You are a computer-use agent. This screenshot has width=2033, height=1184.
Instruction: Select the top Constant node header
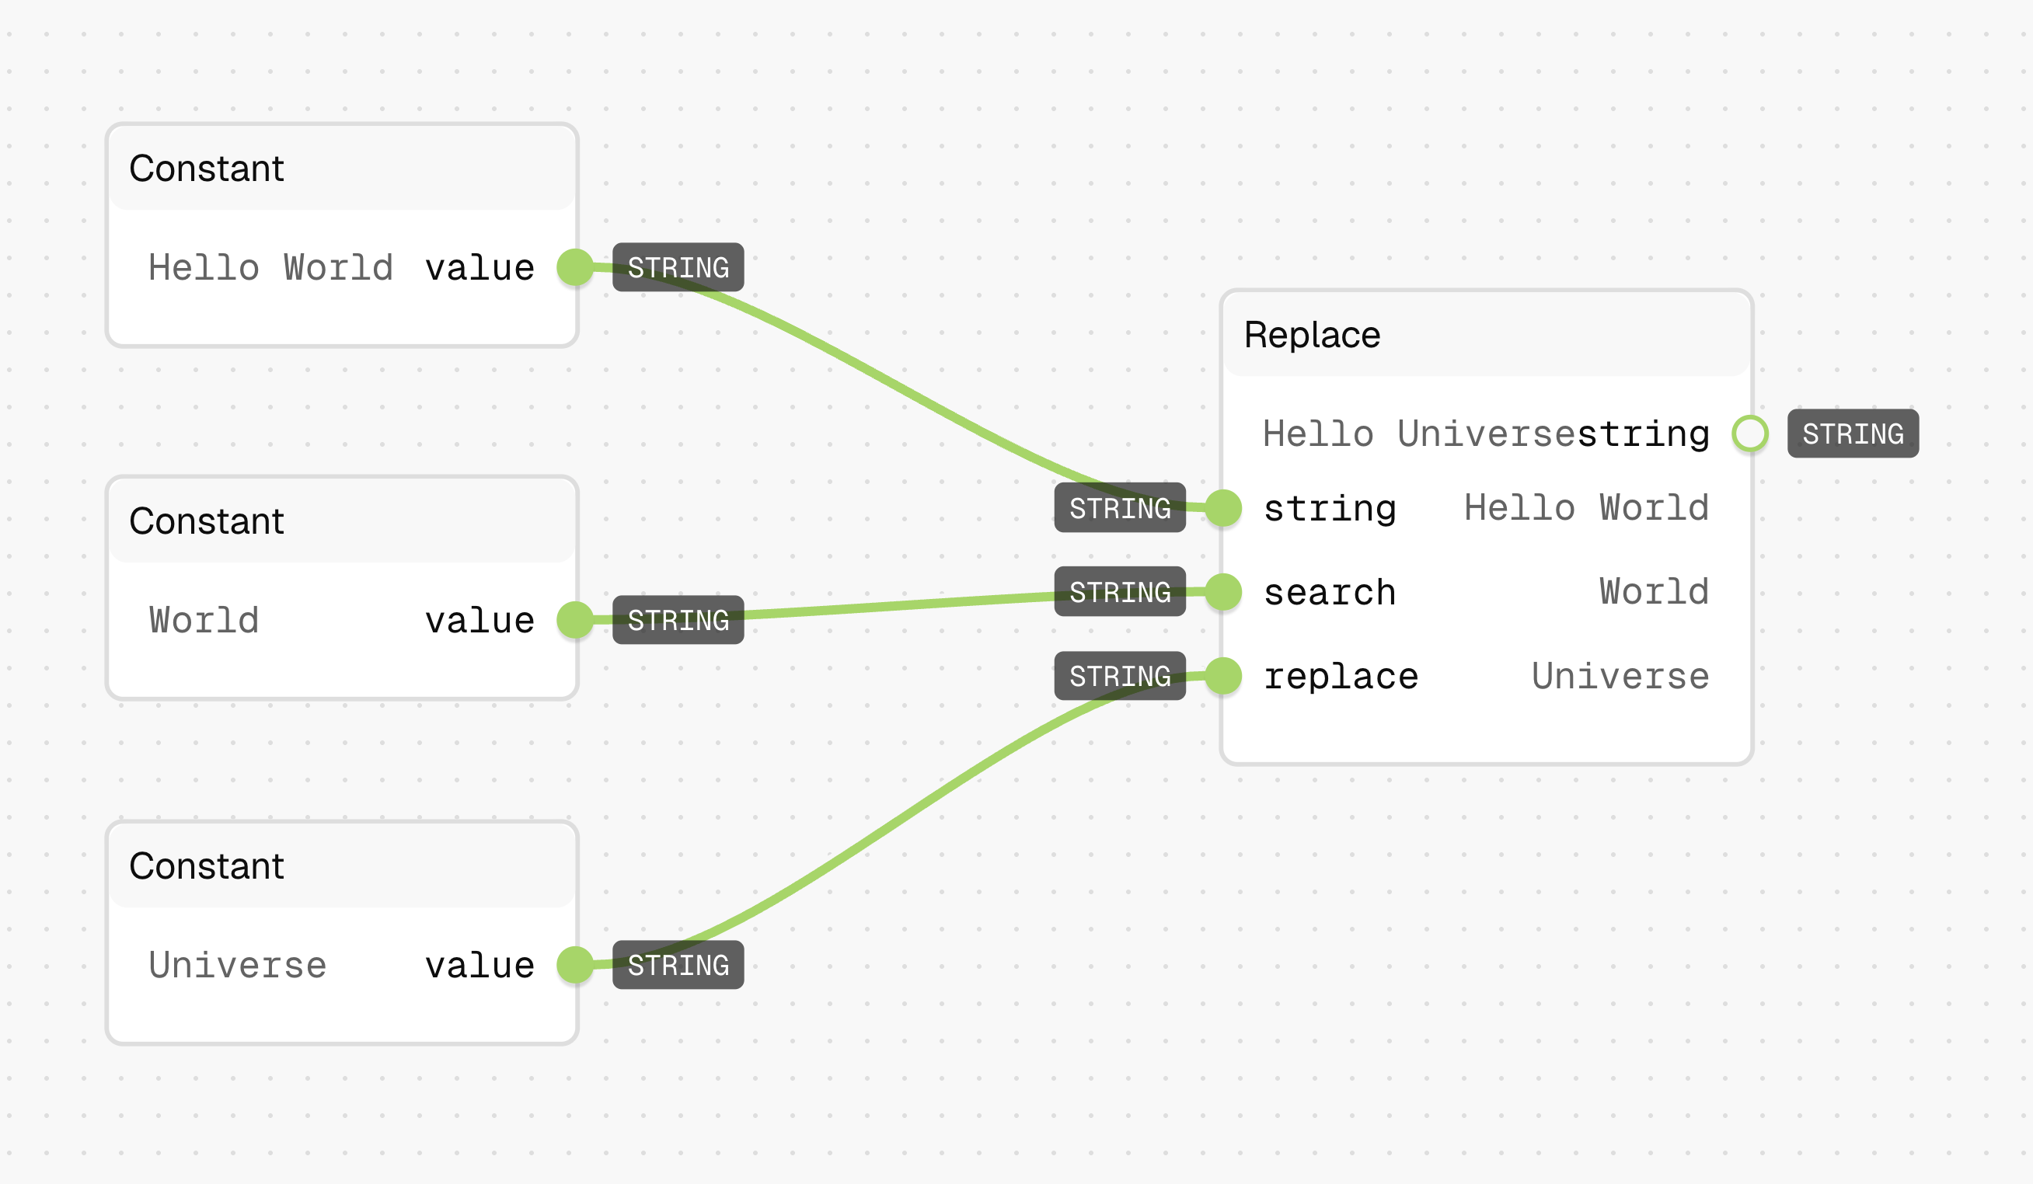[342, 168]
